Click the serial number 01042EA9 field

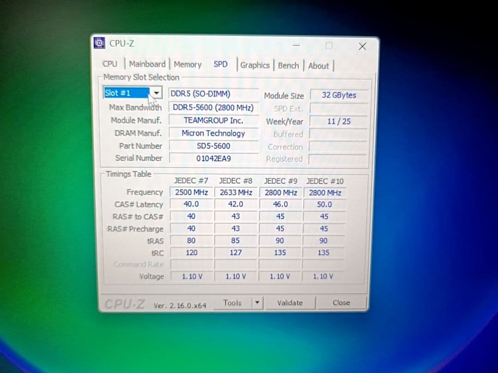(213, 158)
